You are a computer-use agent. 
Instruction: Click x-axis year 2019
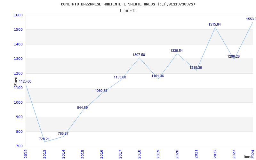(x=158, y=154)
